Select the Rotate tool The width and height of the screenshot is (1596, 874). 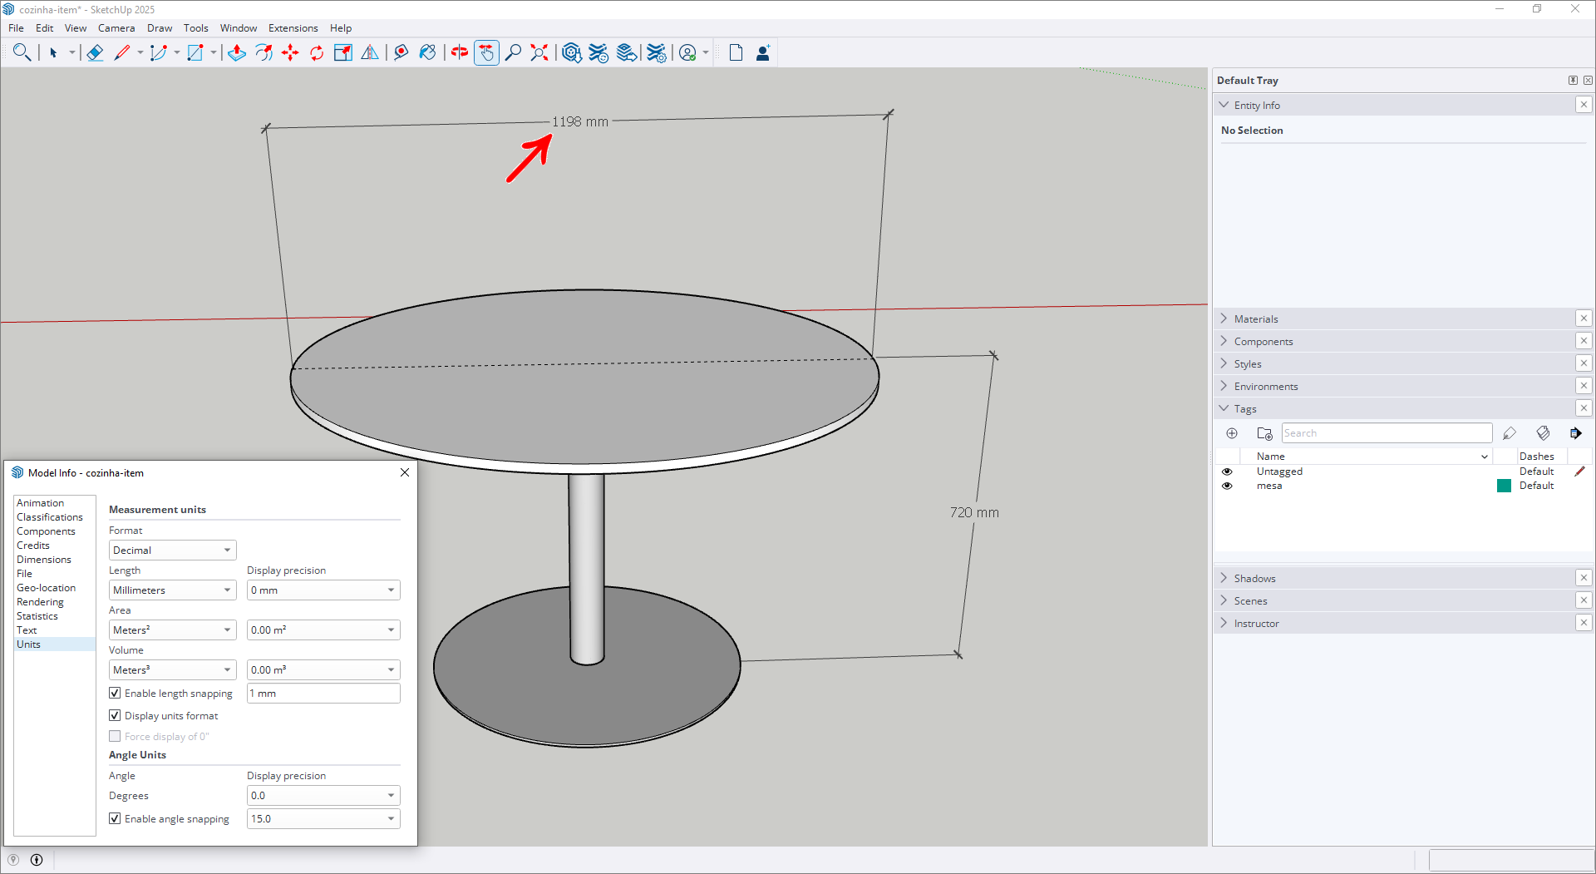click(317, 52)
